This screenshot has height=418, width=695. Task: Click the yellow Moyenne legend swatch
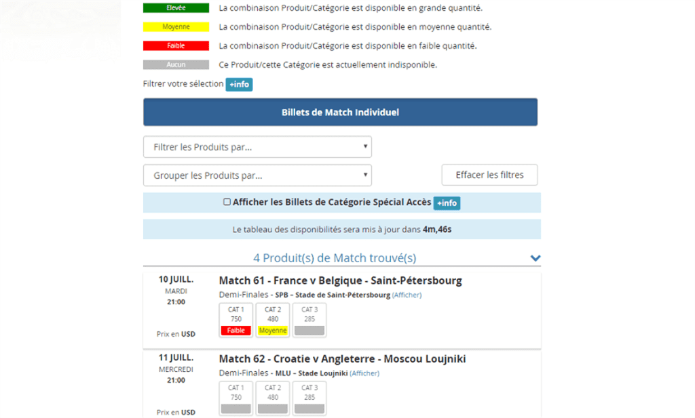(176, 27)
